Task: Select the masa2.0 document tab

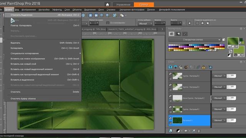Action: (132, 29)
